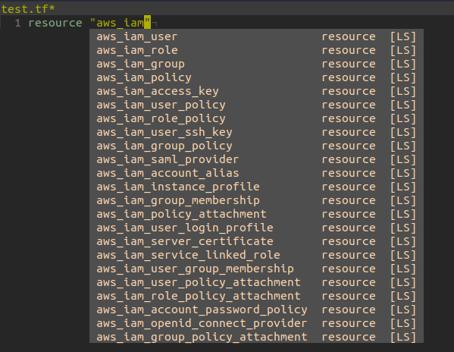
Task: Choose aws_iam_role from the completion list
Action: (x=256, y=50)
